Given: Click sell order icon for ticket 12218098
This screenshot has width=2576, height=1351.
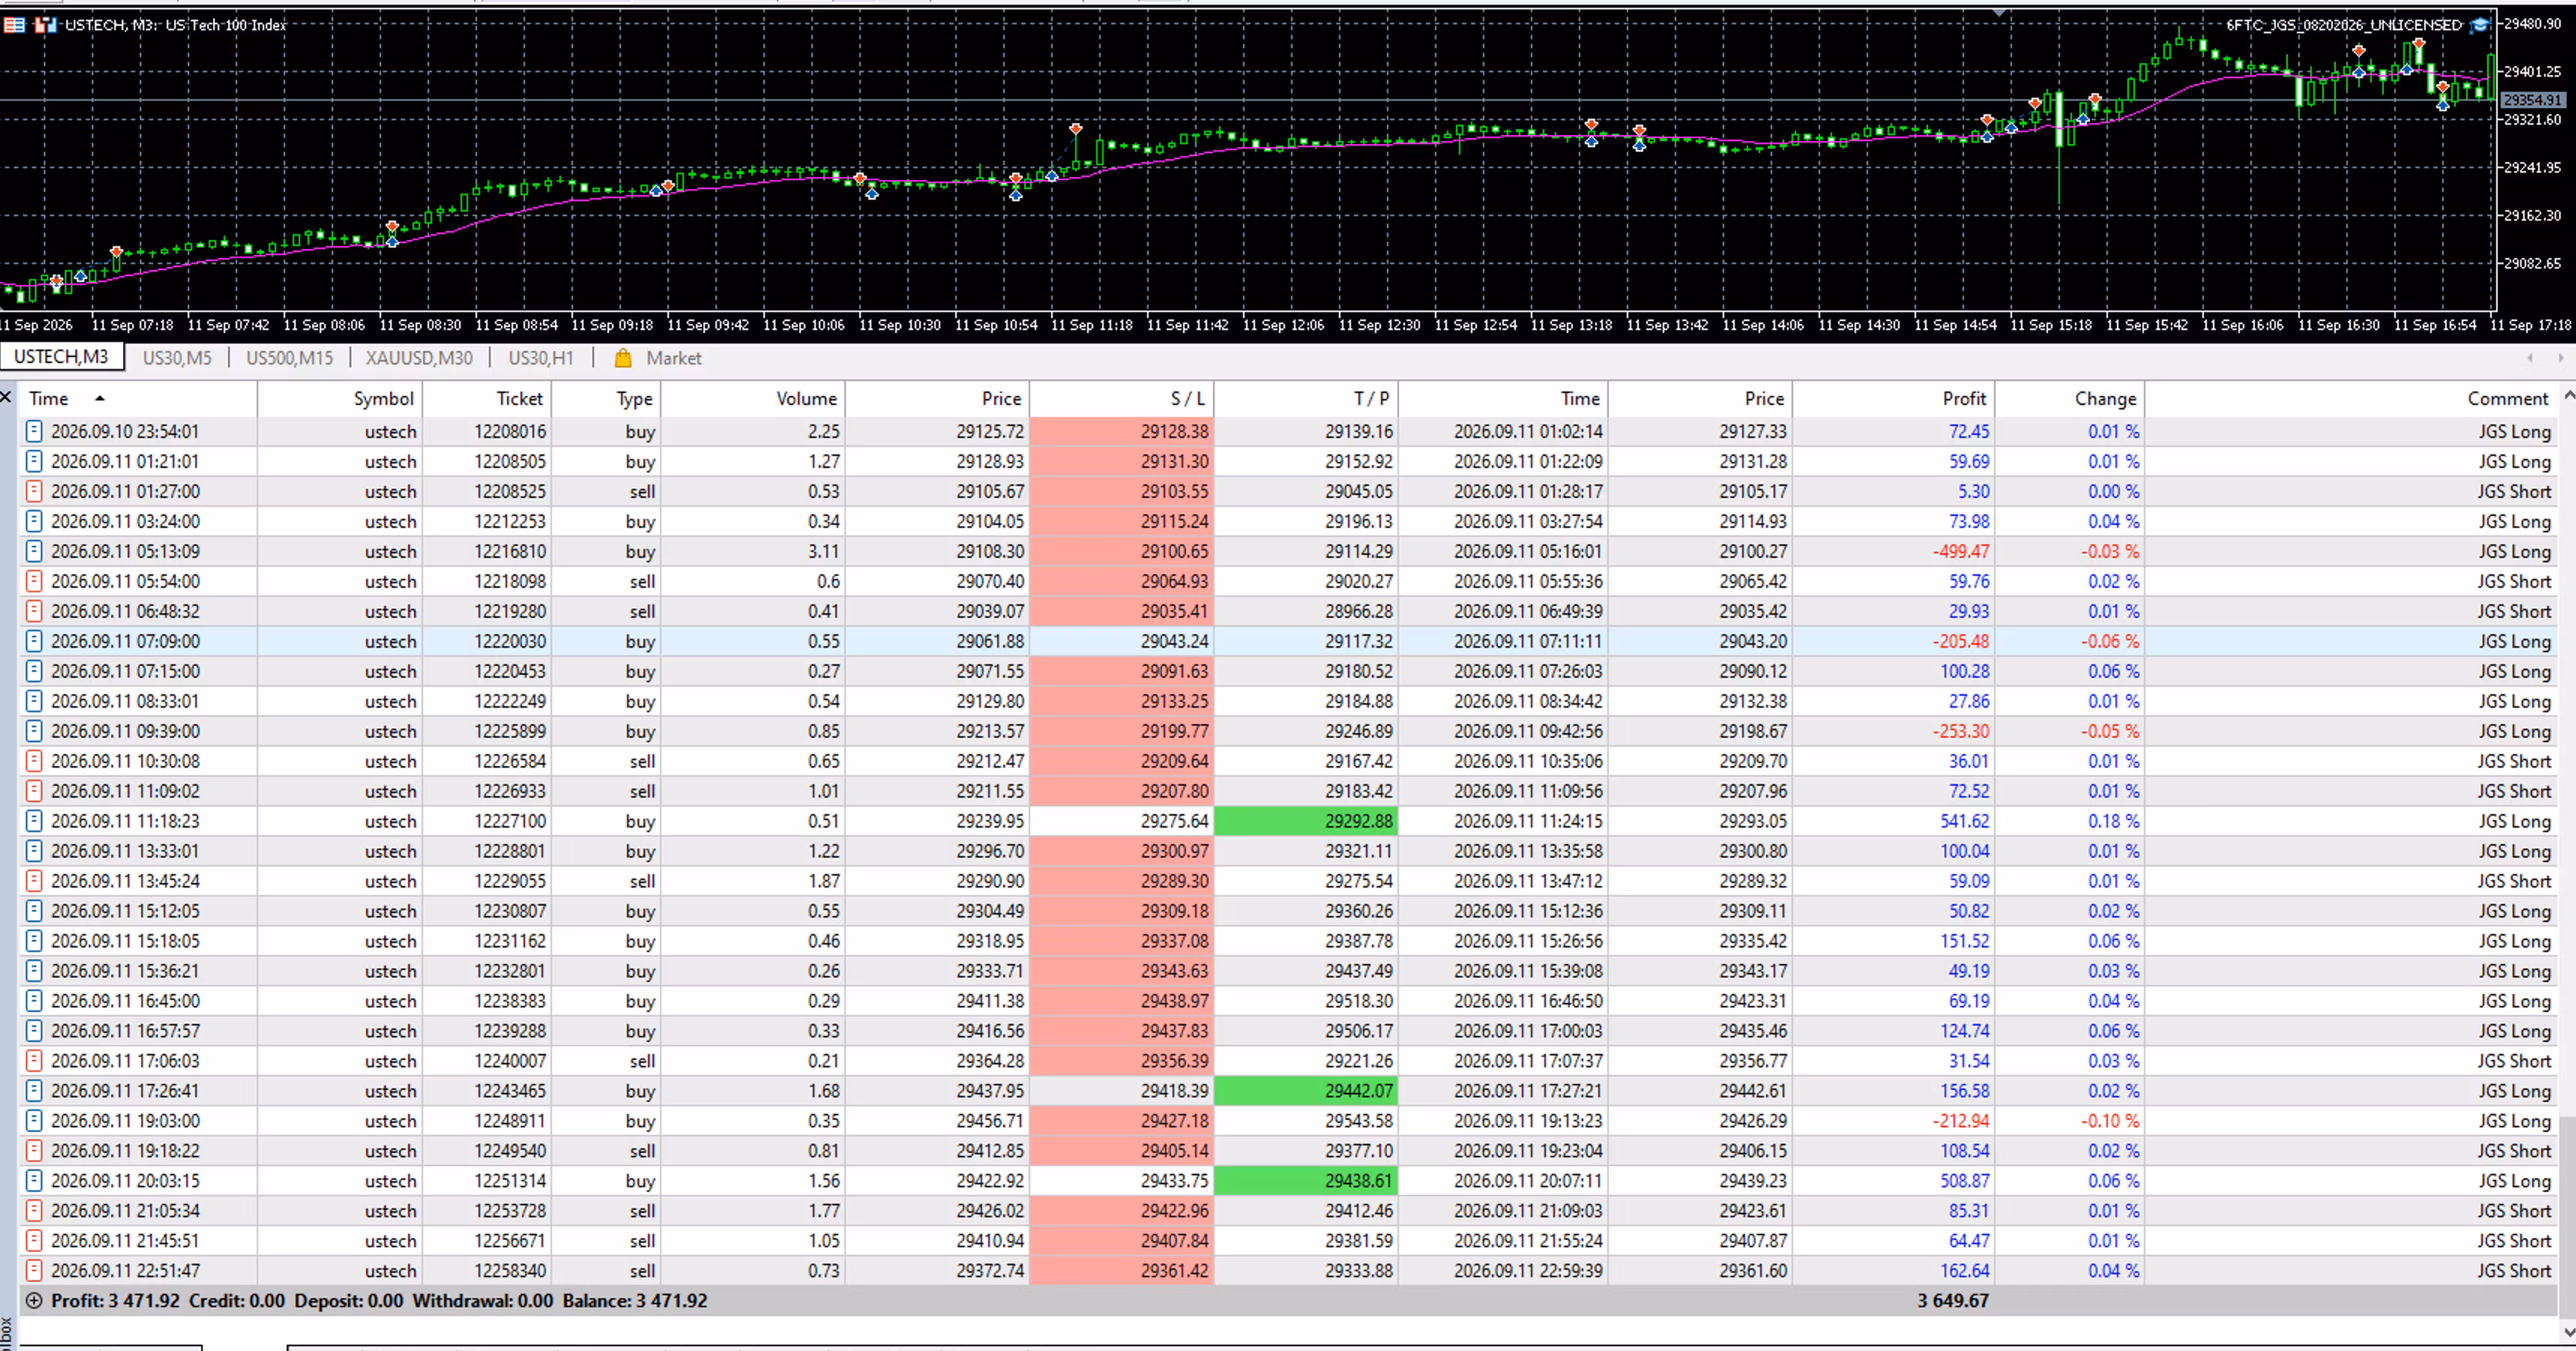Looking at the screenshot, I should pos(34,581).
